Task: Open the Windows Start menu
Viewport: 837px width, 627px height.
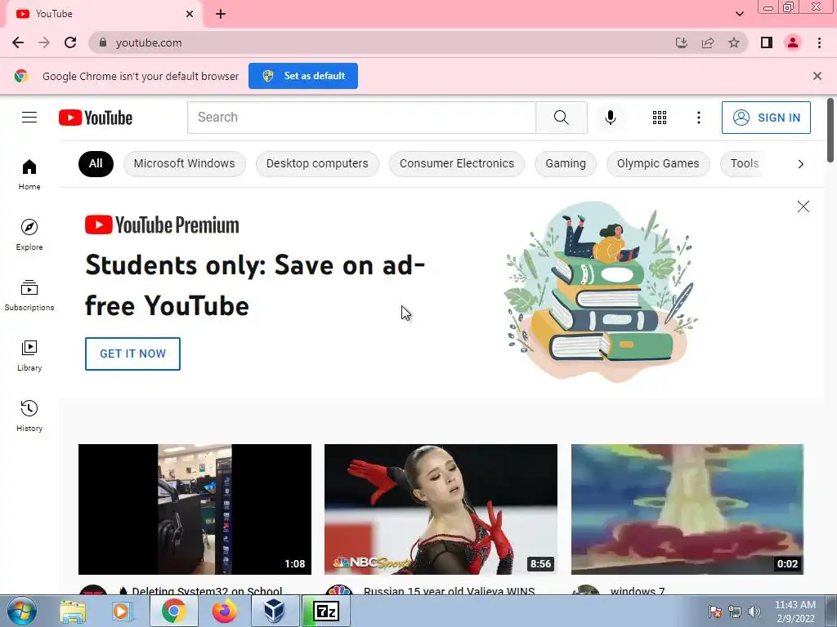Action: pyautogui.click(x=20, y=611)
